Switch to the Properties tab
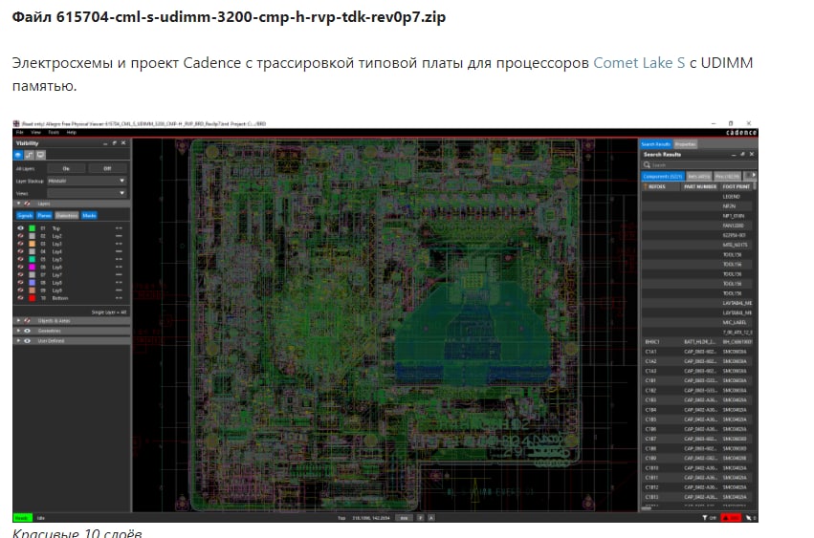 pos(685,144)
